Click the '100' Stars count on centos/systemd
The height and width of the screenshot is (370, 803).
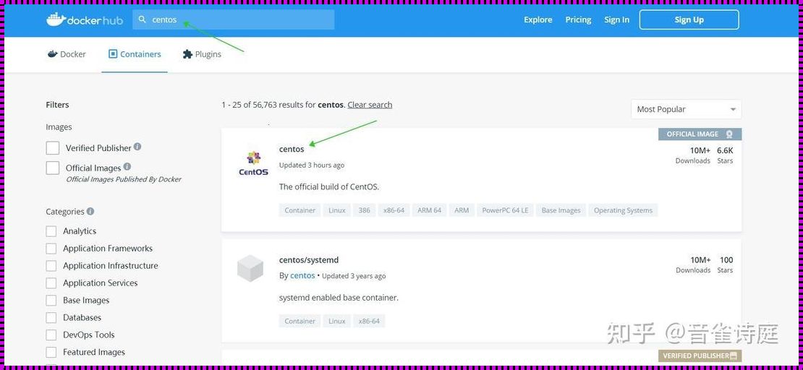(x=726, y=260)
